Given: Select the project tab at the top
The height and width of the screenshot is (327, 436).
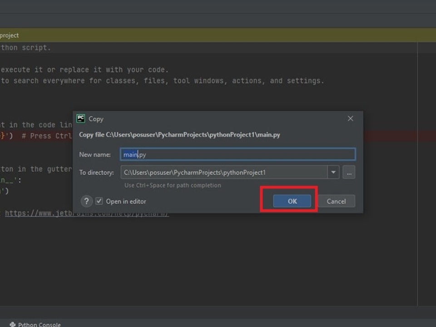Looking at the screenshot, I should [x=9, y=35].
